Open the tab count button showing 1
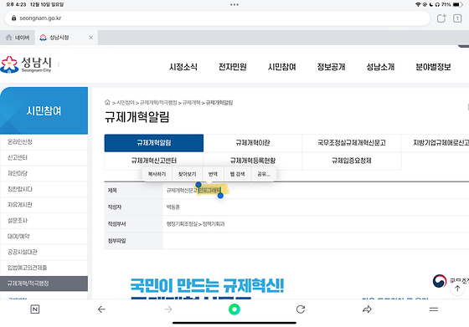Viewport: 469px width, 327px height. coord(457,18)
